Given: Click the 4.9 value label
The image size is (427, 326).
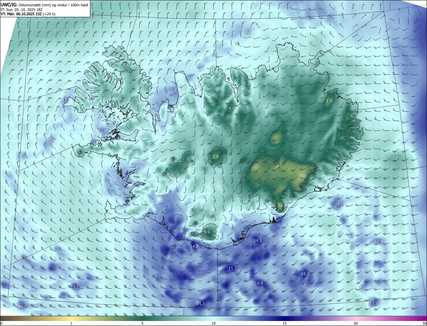Looking at the screenshot, I should coord(206,232).
